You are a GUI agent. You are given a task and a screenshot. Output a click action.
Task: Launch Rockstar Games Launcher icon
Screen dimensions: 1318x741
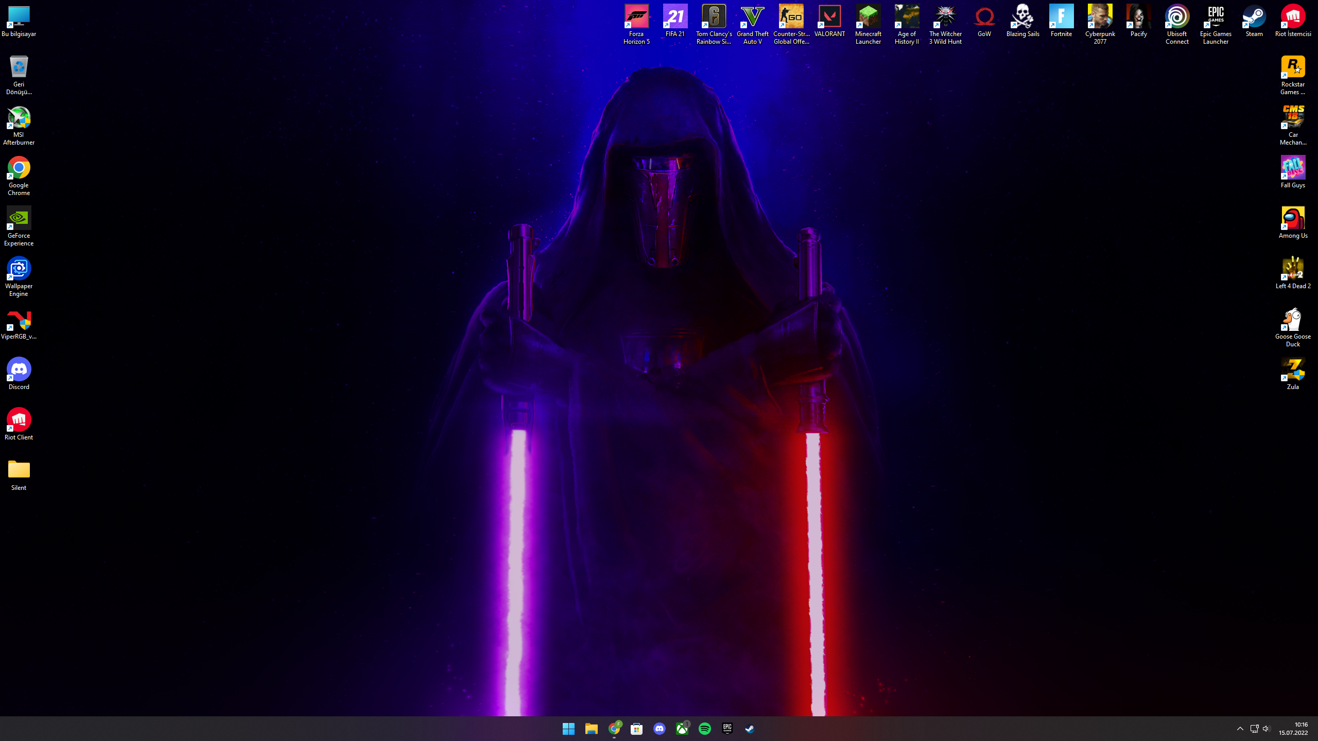point(1293,76)
